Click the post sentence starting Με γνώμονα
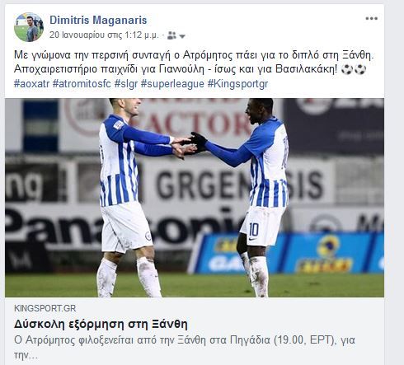The height and width of the screenshot is (365, 404). 194,55
